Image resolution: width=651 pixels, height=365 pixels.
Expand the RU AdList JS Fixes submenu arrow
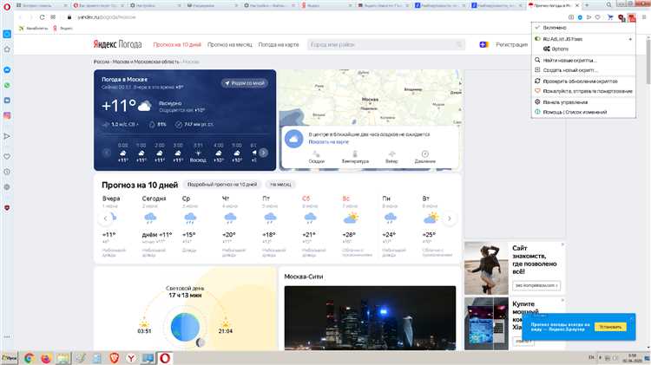click(629, 39)
